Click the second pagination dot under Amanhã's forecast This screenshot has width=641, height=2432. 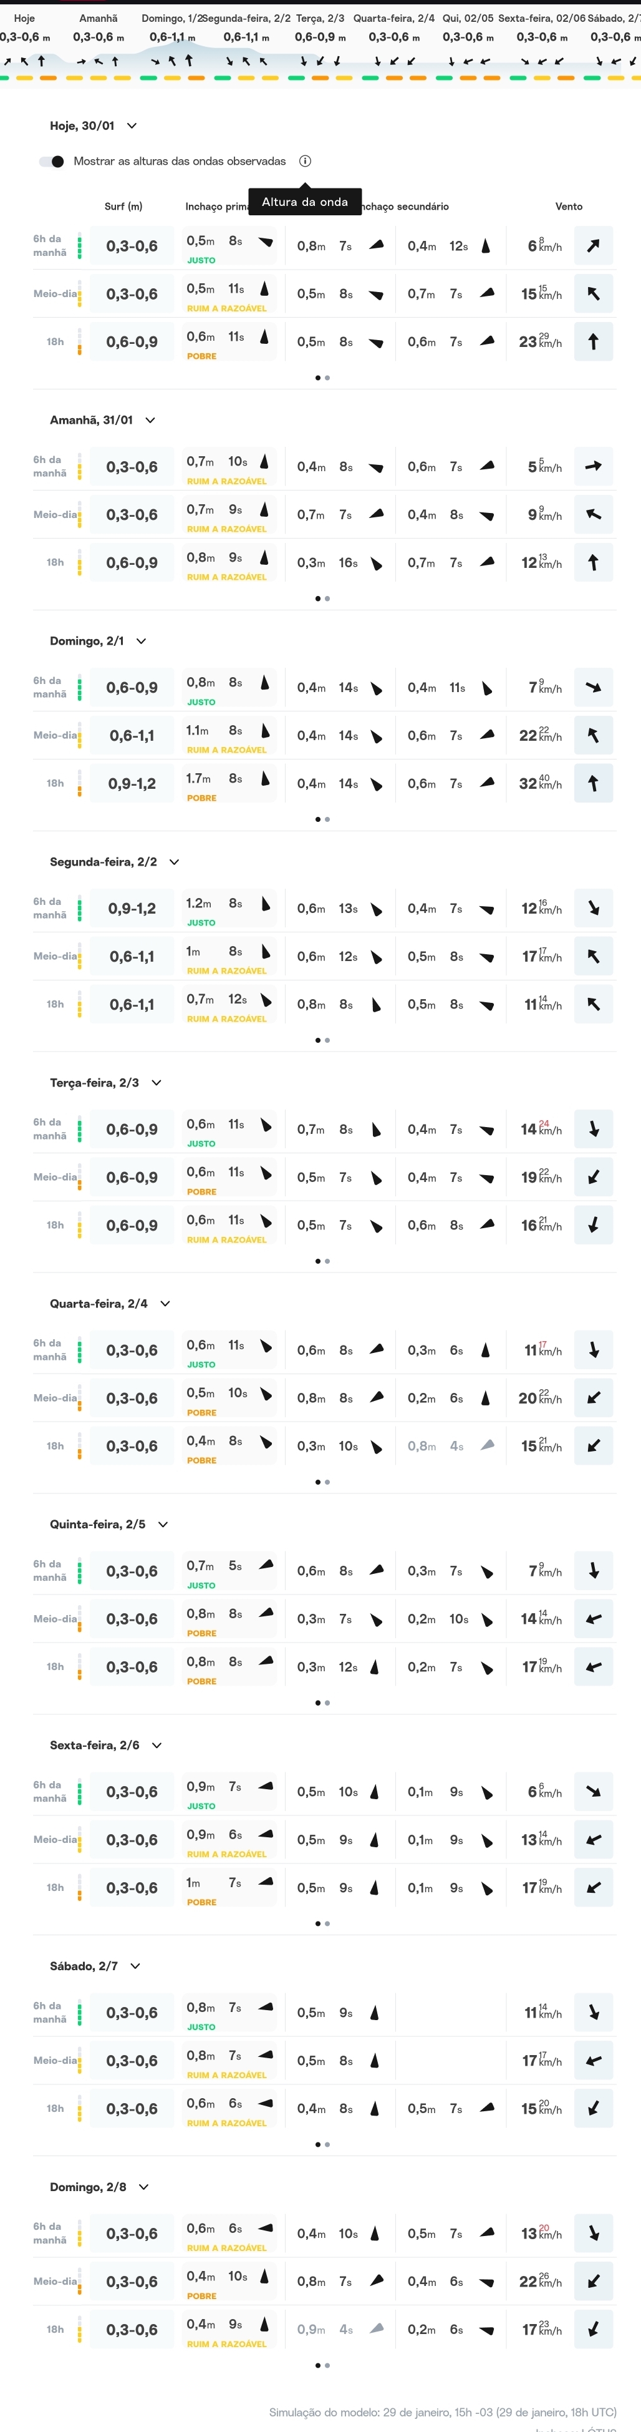pos(327,598)
